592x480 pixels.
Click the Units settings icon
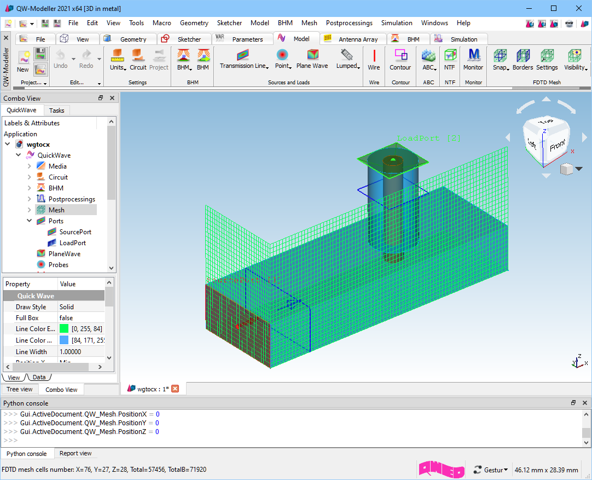117,55
